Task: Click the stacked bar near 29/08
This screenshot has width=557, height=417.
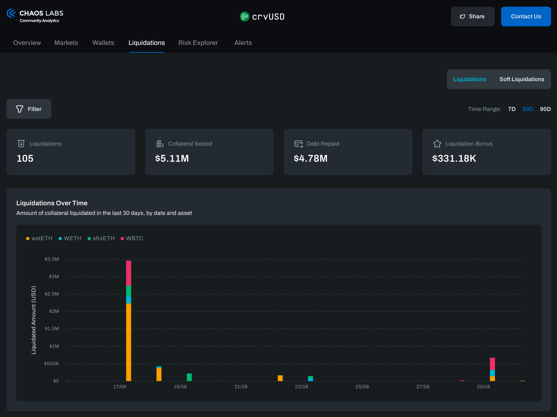Action: pyautogui.click(x=492, y=369)
